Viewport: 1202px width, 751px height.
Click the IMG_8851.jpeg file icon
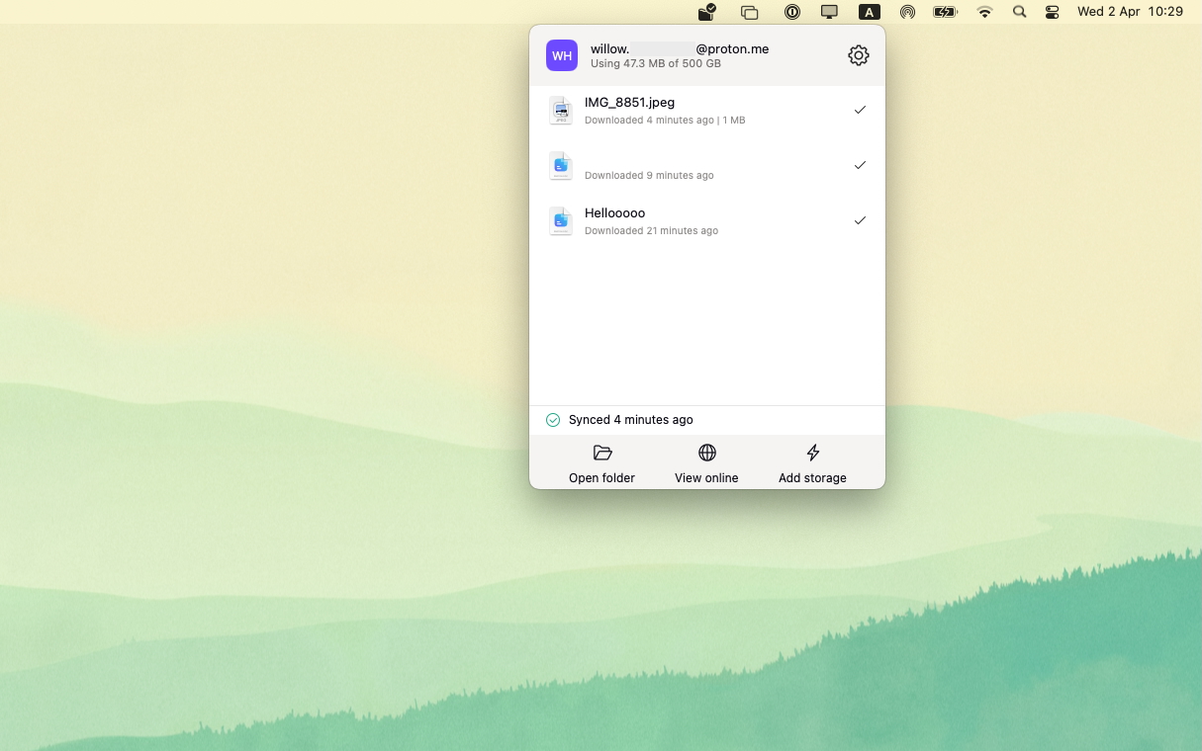[561, 111]
